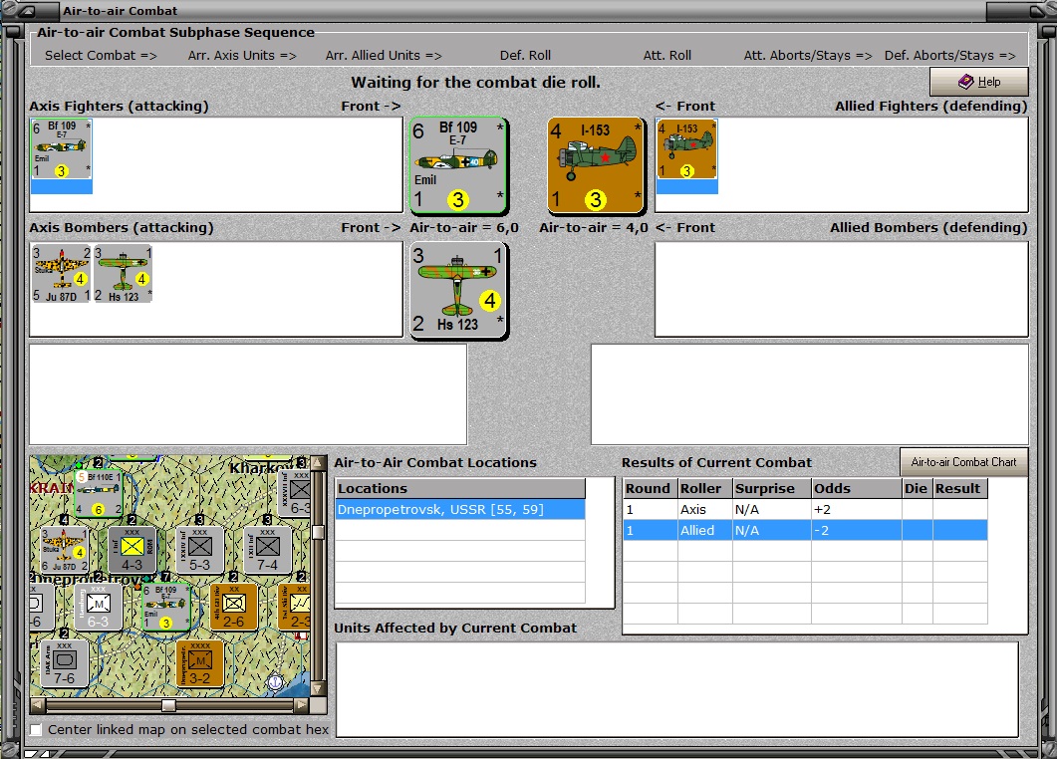Click the orange 2-6 Soviet unit on map
1057x759 pixels.
[233, 607]
